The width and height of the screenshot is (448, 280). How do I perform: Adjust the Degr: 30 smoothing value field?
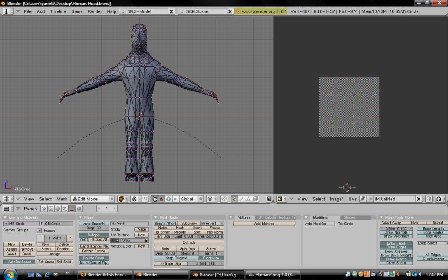[94, 228]
